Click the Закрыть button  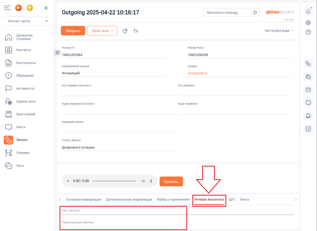73,31
